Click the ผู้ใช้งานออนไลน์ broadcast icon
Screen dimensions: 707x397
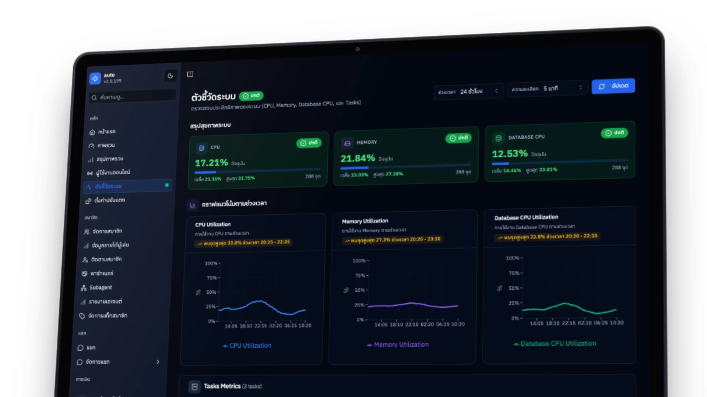[x=90, y=173]
